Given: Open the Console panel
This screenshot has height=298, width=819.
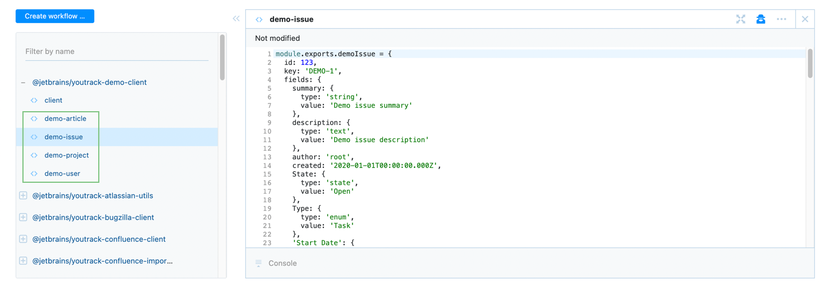Looking at the screenshot, I should pyautogui.click(x=283, y=264).
